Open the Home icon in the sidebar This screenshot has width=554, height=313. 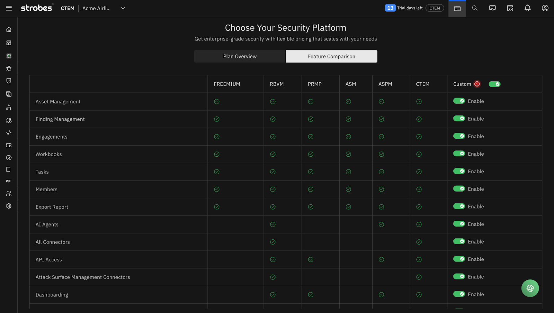pyautogui.click(x=9, y=29)
